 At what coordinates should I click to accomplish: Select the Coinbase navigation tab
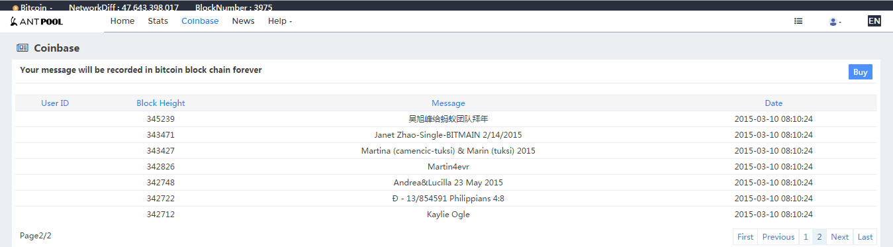(200, 21)
